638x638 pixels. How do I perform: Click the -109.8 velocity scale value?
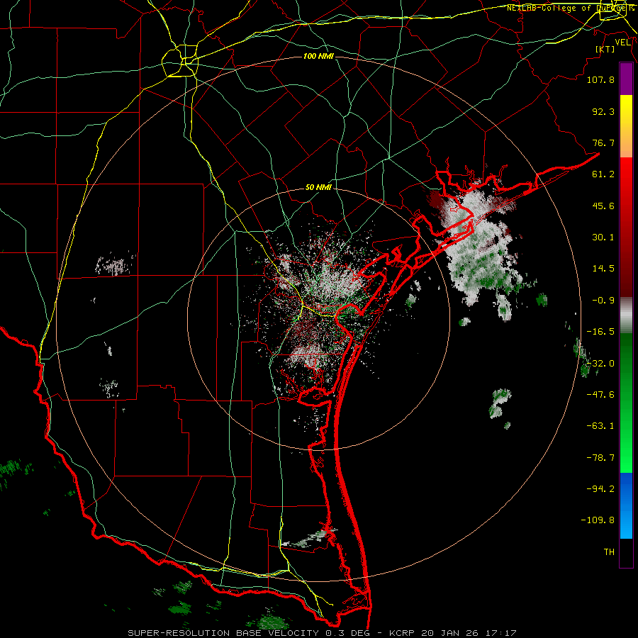point(598,520)
